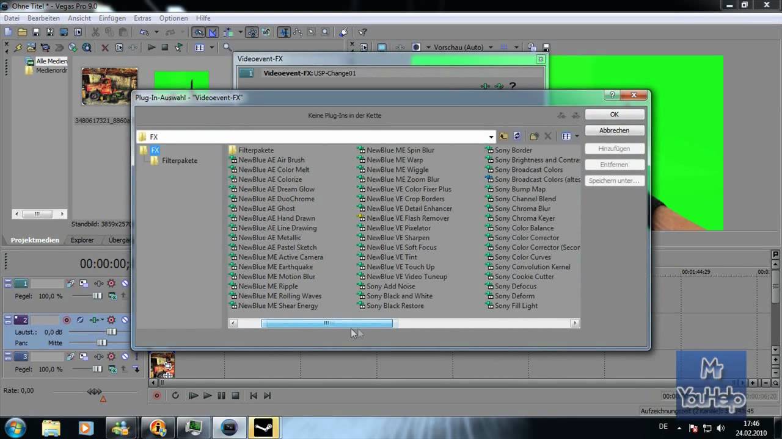782x439 pixels.
Task: Click the lightning bolt media icon
Action: tap(18, 48)
